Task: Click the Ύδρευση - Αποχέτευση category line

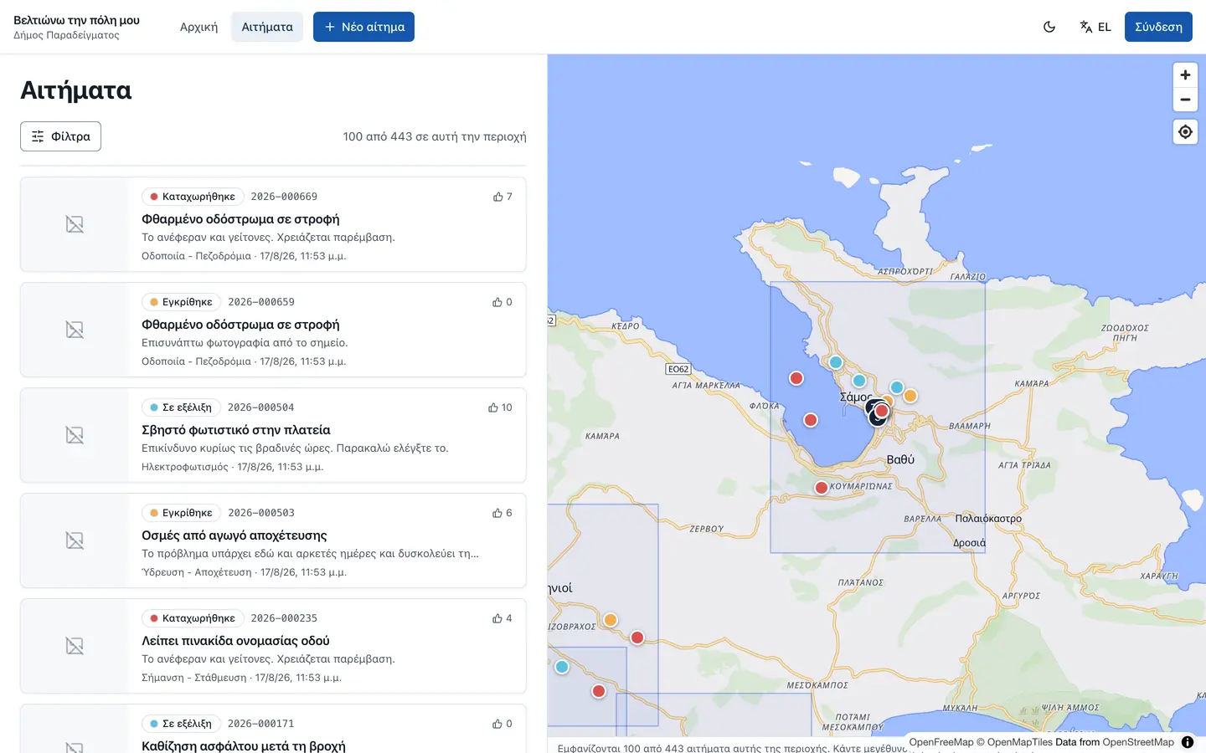Action: pos(244,572)
